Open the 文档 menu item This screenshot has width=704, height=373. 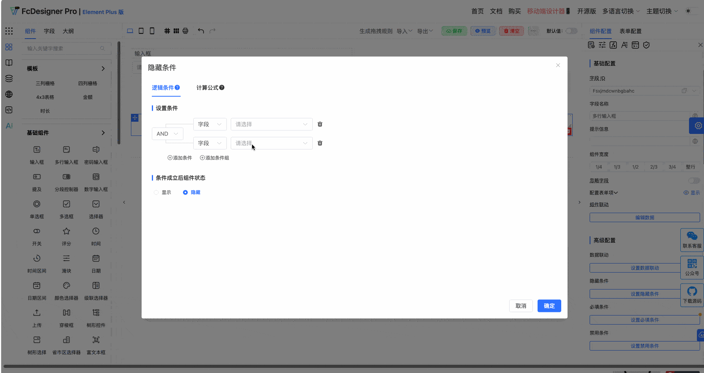point(496,11)
